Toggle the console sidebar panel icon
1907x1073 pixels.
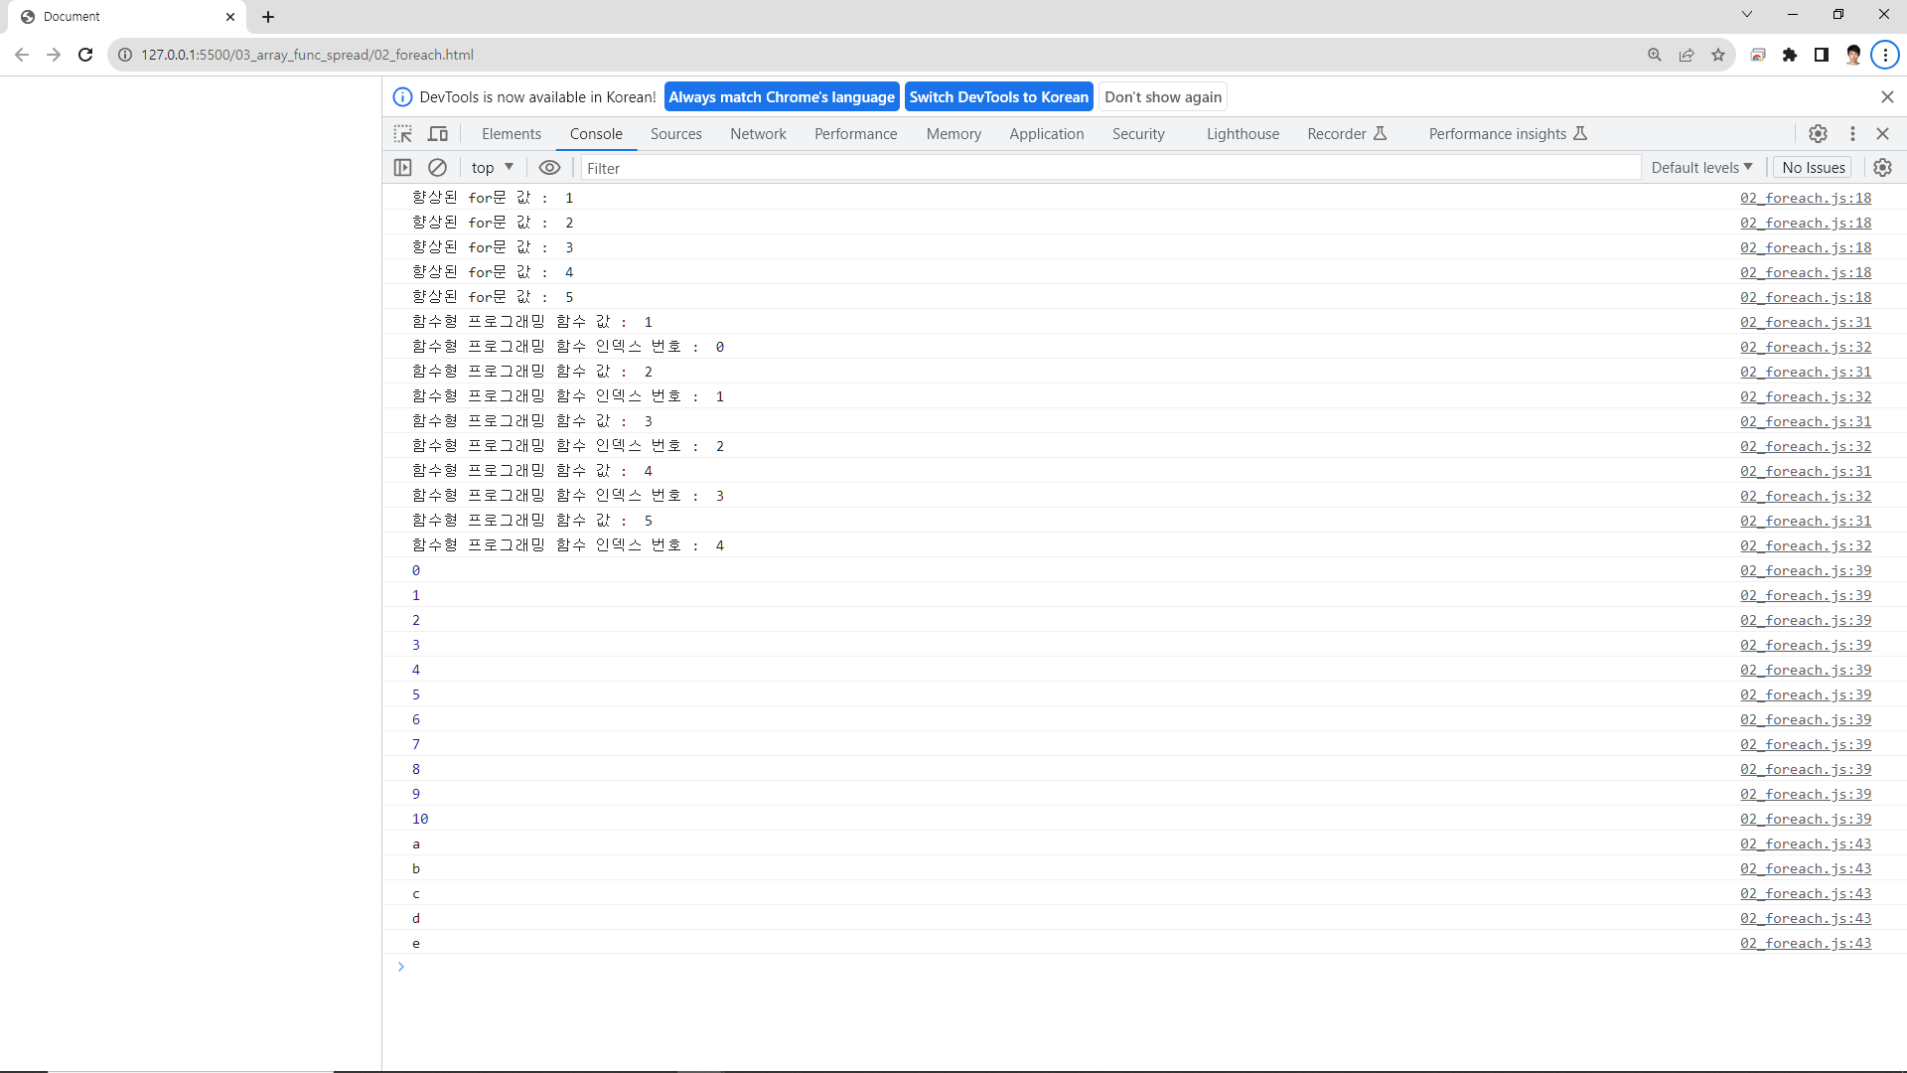tap(402, 168)
